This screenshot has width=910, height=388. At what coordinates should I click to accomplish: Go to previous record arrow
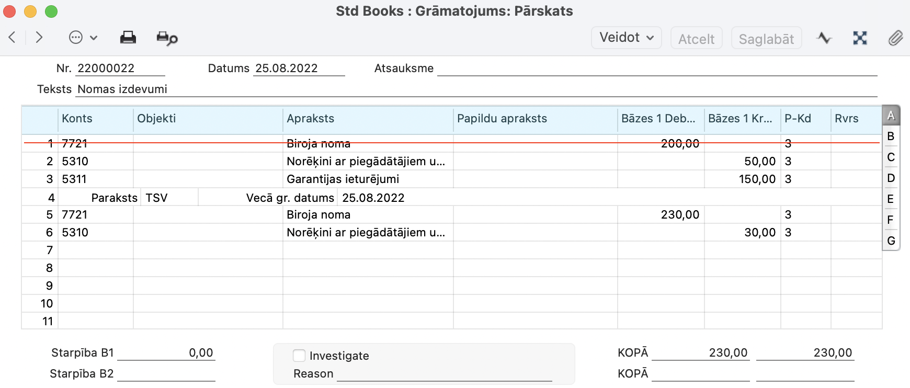pyautogui.click(x=13, y=38)
